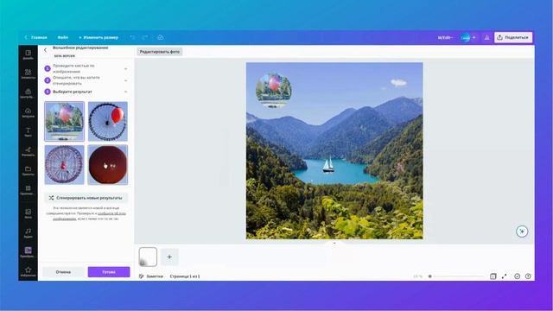
Task: Open the Brand hub sidebar icon
Action: (29, 93)
